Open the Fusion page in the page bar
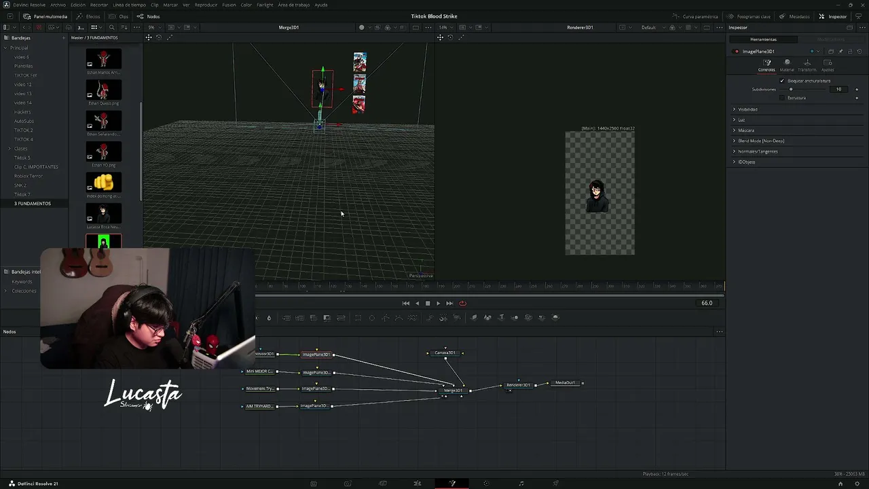This screenshot has height=489, width=869. (452, 484)
